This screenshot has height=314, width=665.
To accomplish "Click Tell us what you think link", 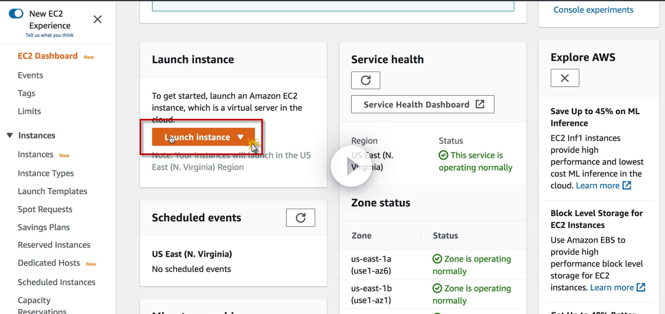I will (x=50, y=35).
